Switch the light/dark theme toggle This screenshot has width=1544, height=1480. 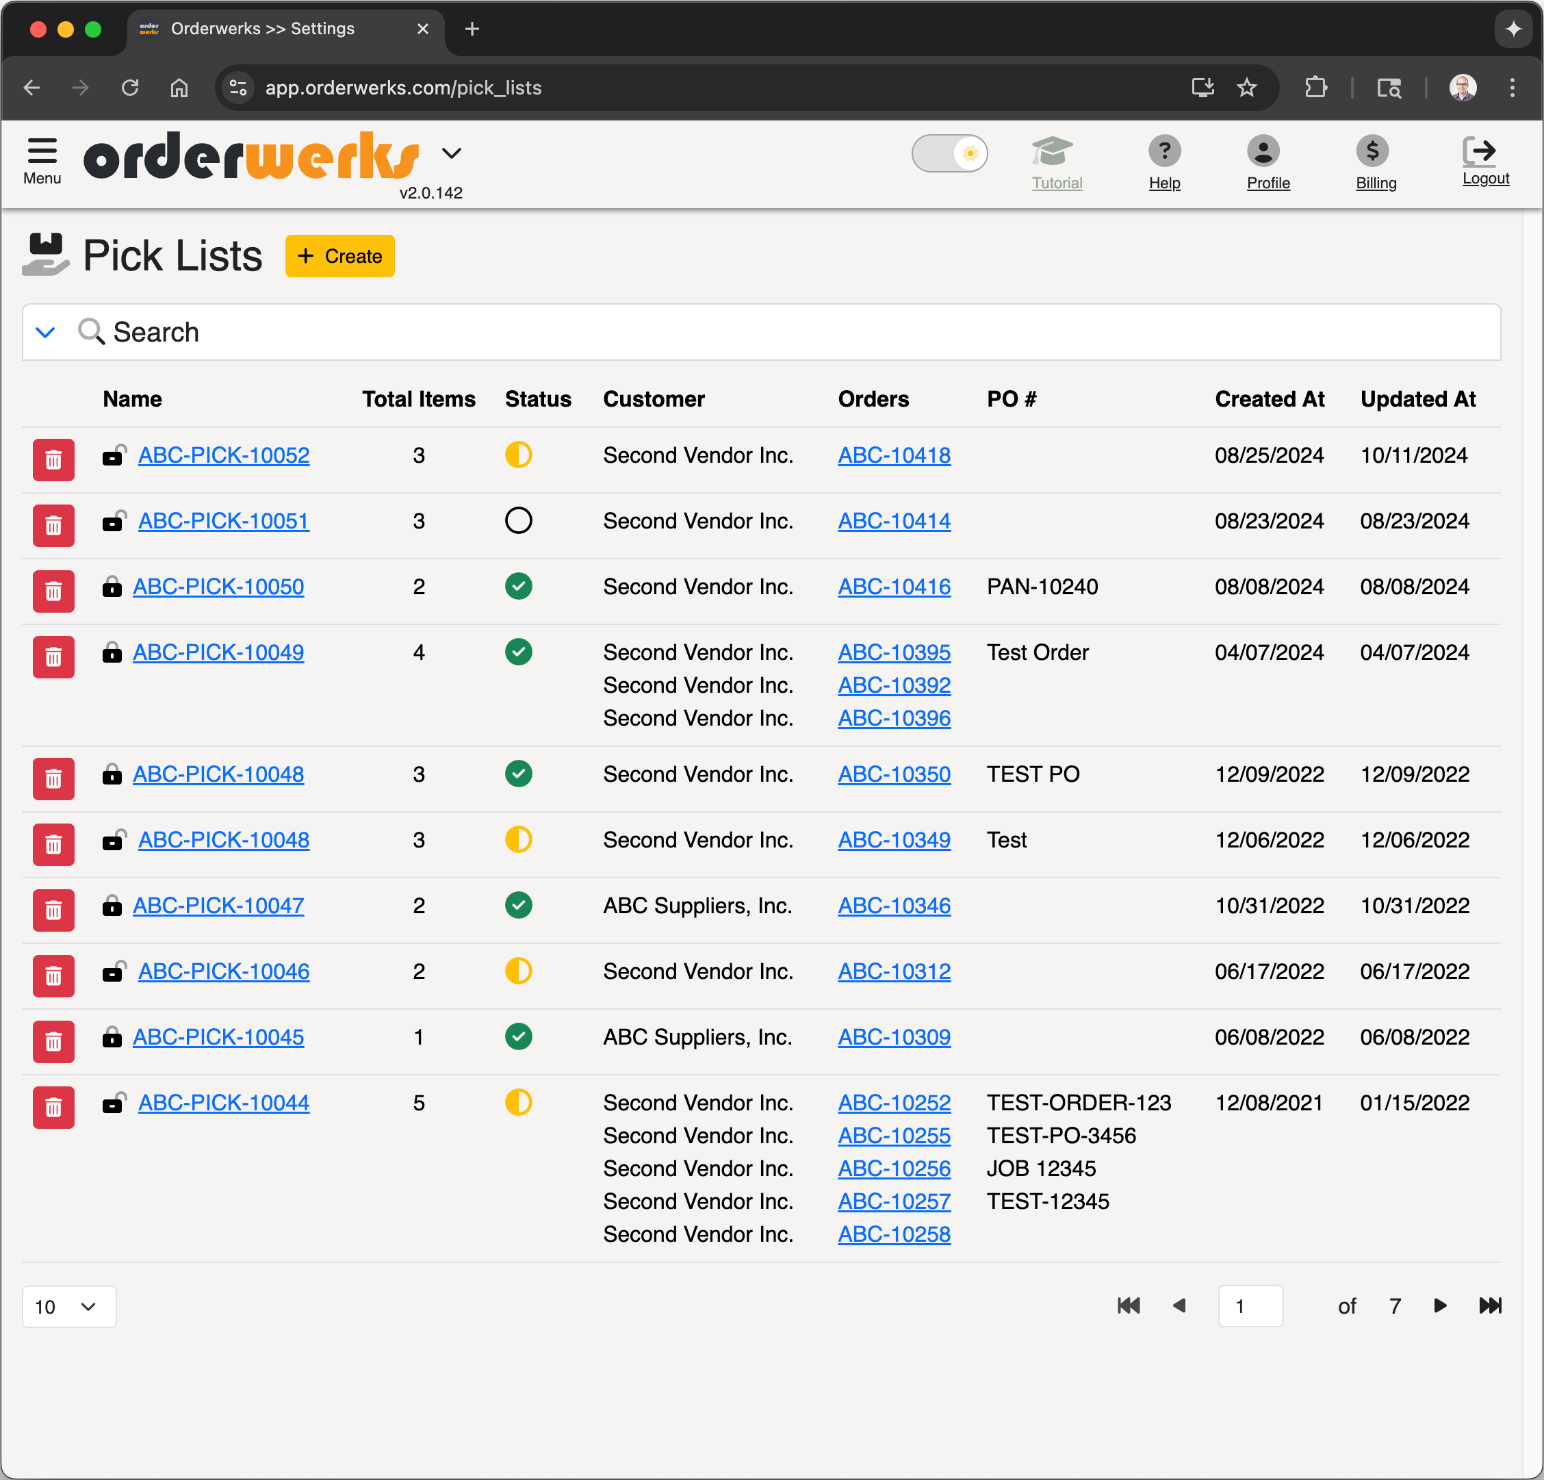pyautogui.click(x=950, y=153)
